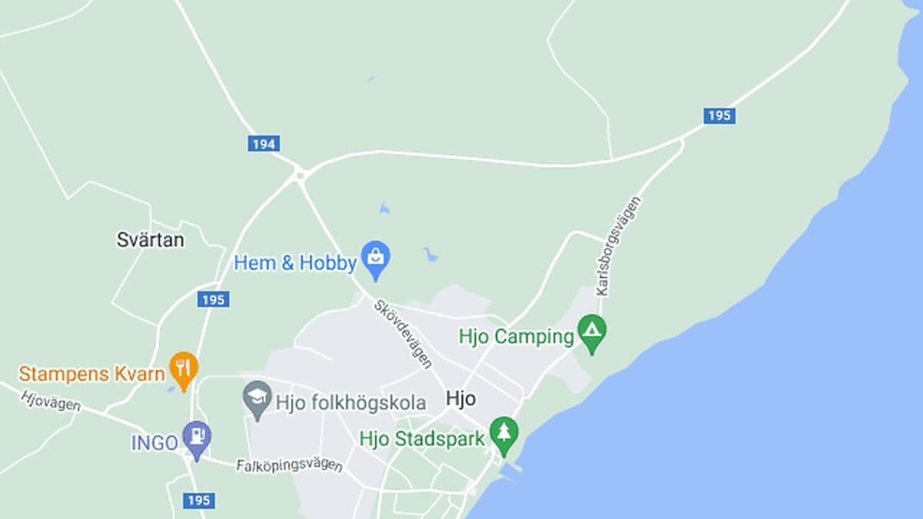Select the INGO gas station marker

pos(197,441)
